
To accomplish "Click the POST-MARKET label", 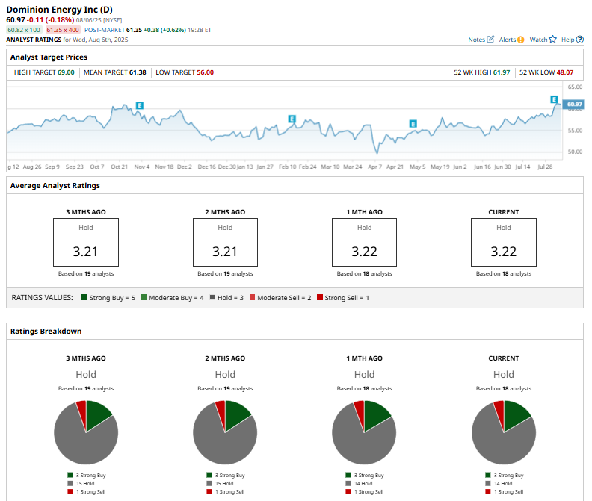I will [x=105, y=30].
